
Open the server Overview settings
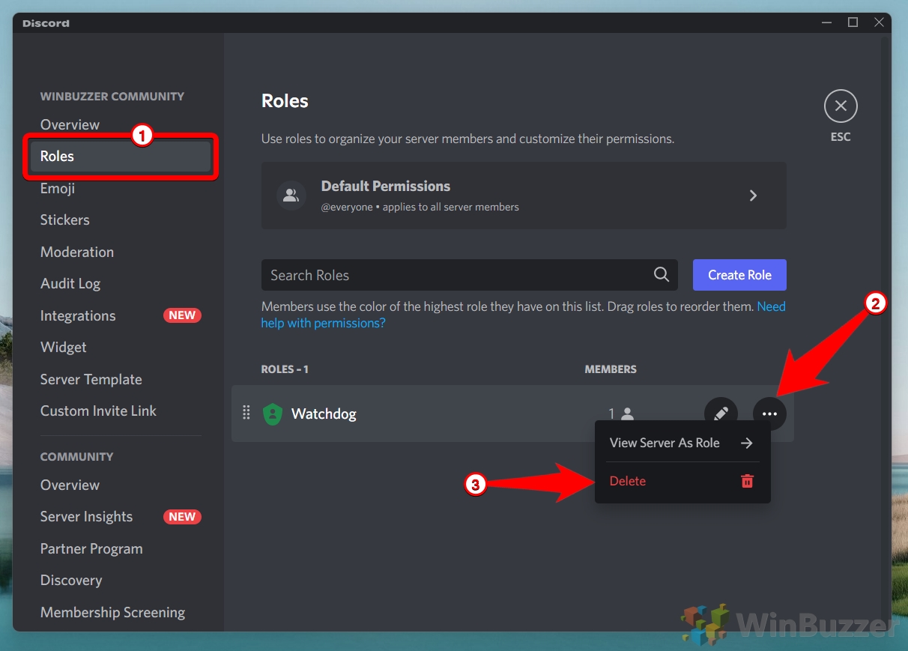70,124
